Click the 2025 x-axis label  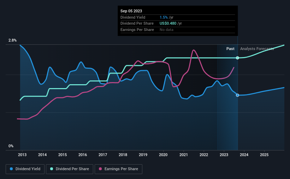click(x=264, y=155)
